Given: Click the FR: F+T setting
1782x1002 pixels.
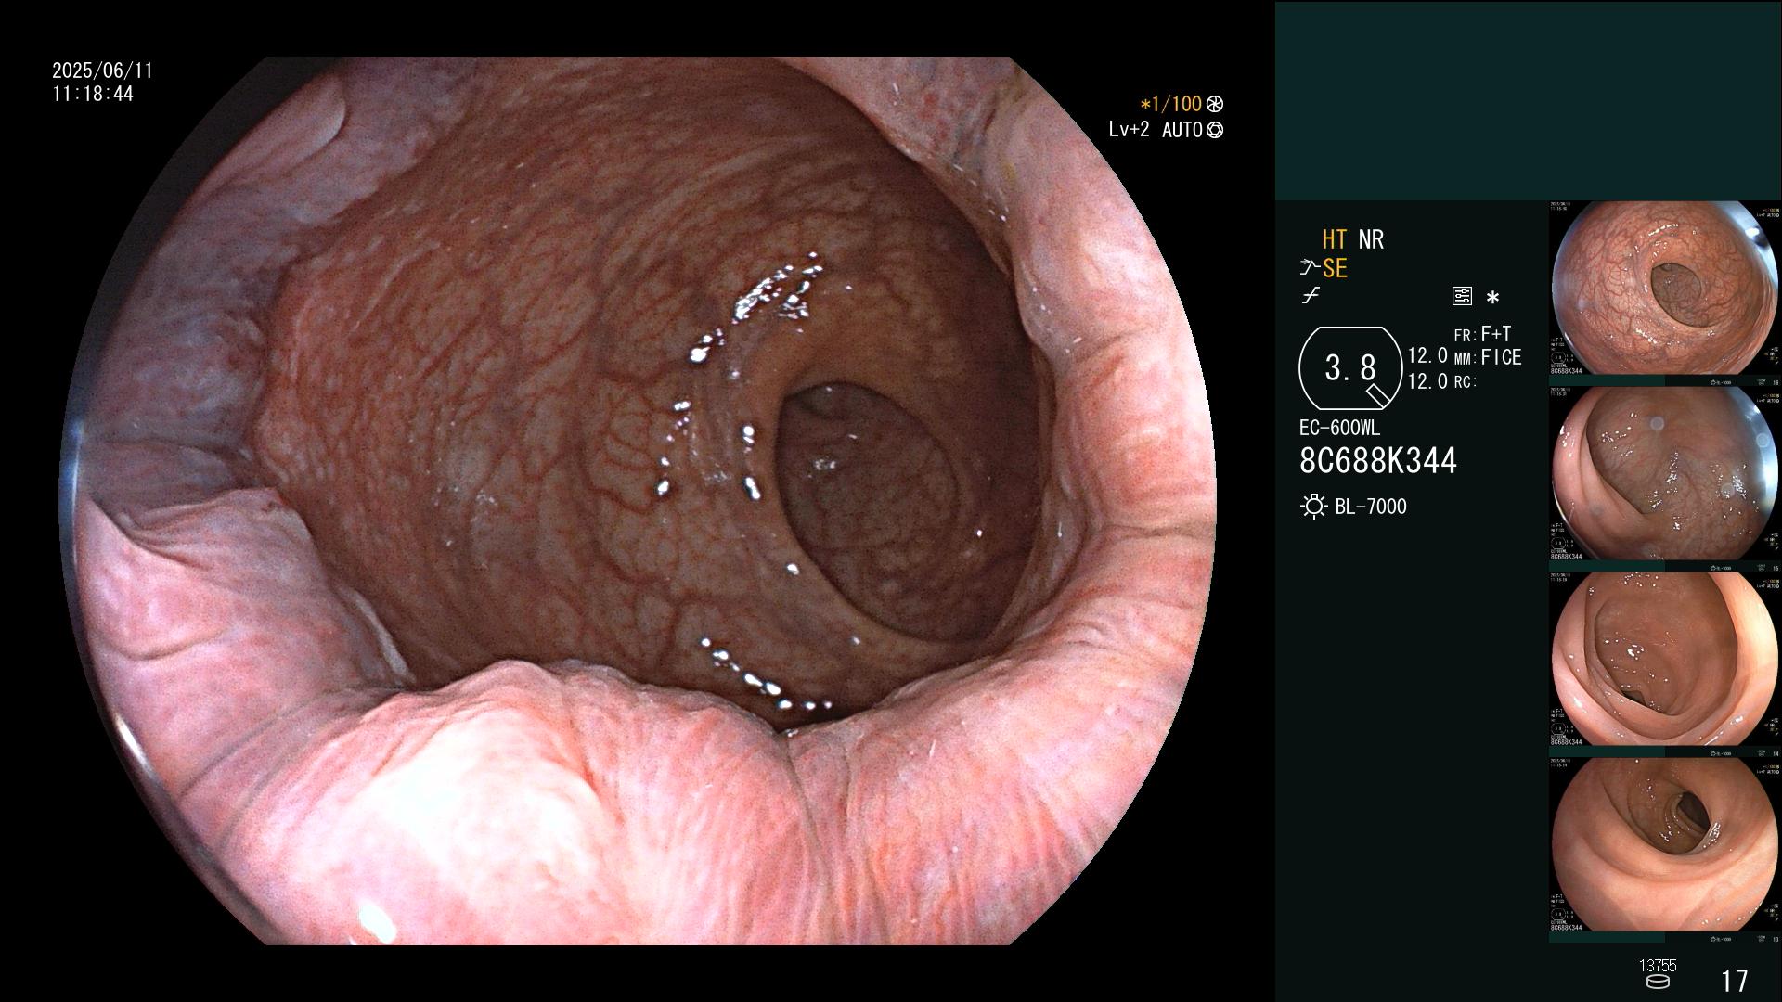Looking at the screenshot, I should 1483,334.
